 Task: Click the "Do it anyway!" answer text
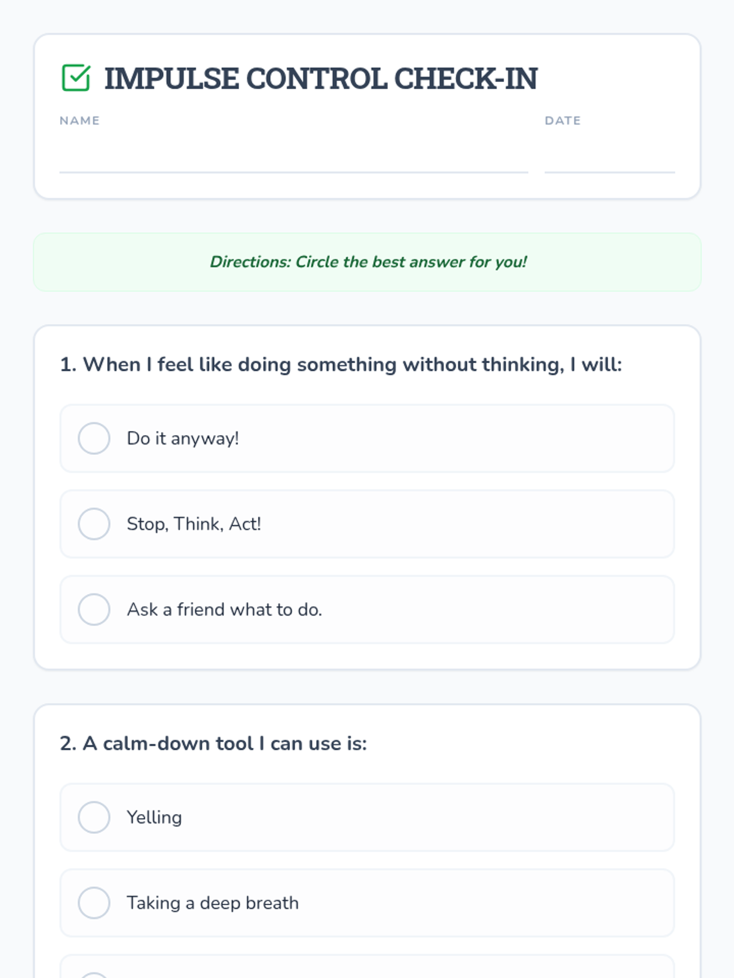pos(183,438)
